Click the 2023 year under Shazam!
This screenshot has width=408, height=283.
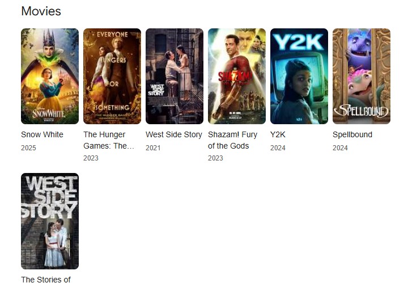(215, 158)
